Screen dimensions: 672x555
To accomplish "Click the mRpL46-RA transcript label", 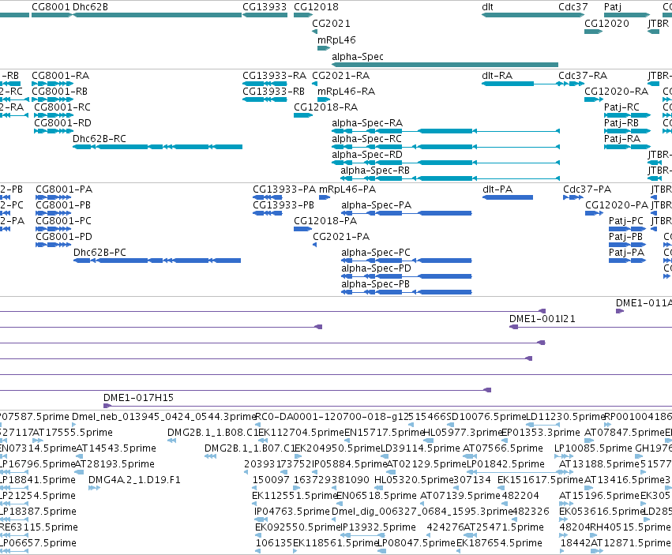I will pos(347,92).
